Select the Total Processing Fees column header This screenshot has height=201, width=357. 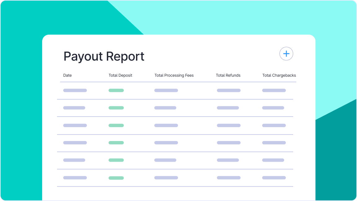point(174,75)
